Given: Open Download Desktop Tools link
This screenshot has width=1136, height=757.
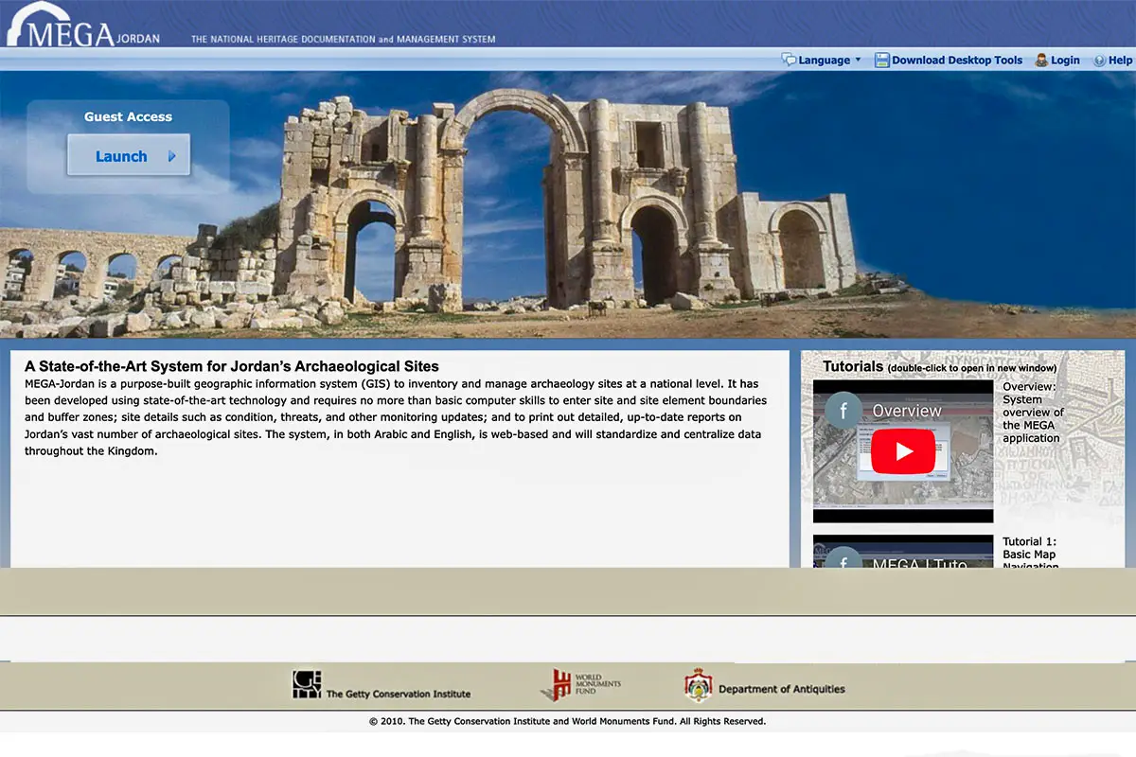Looking at the screenshot, I should (x=957, y=60).
